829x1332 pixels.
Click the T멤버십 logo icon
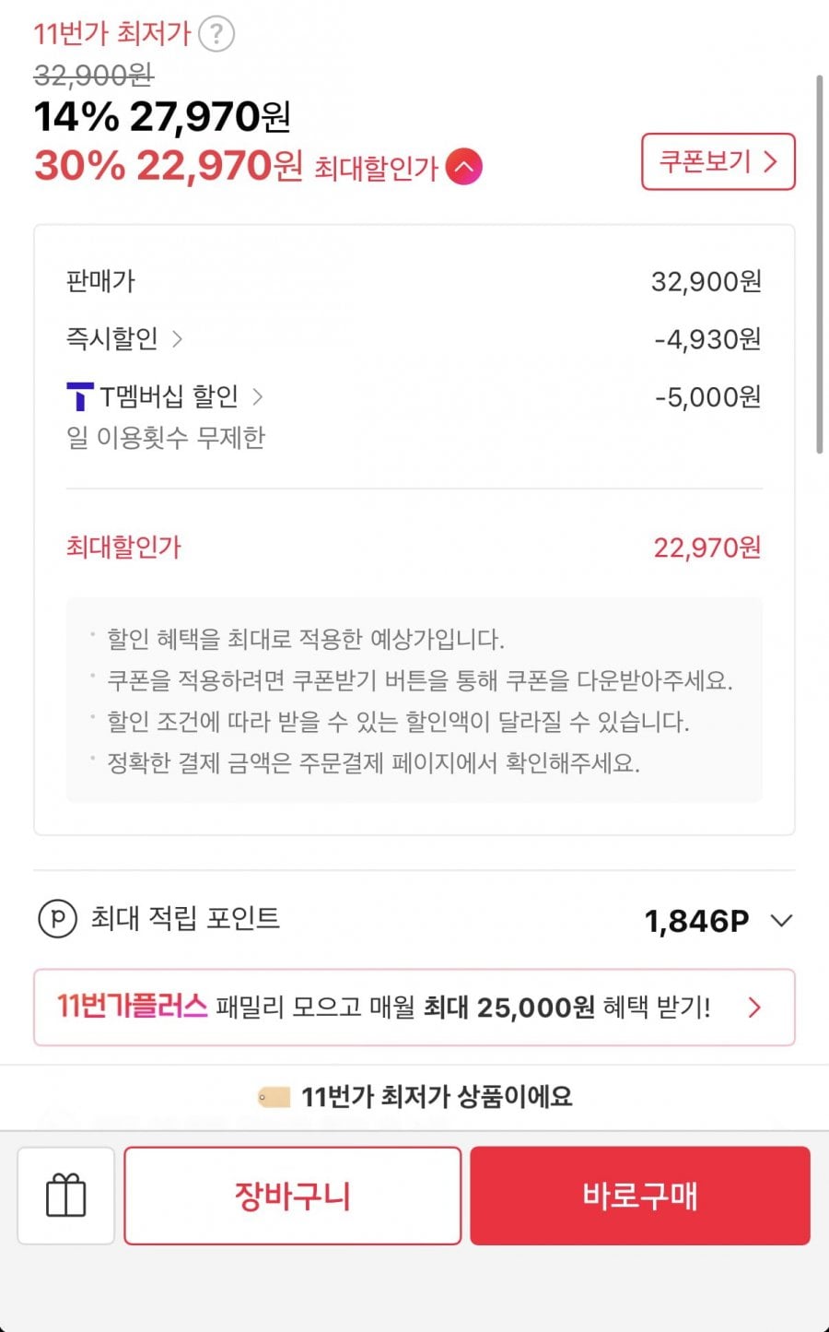point(80,396)
